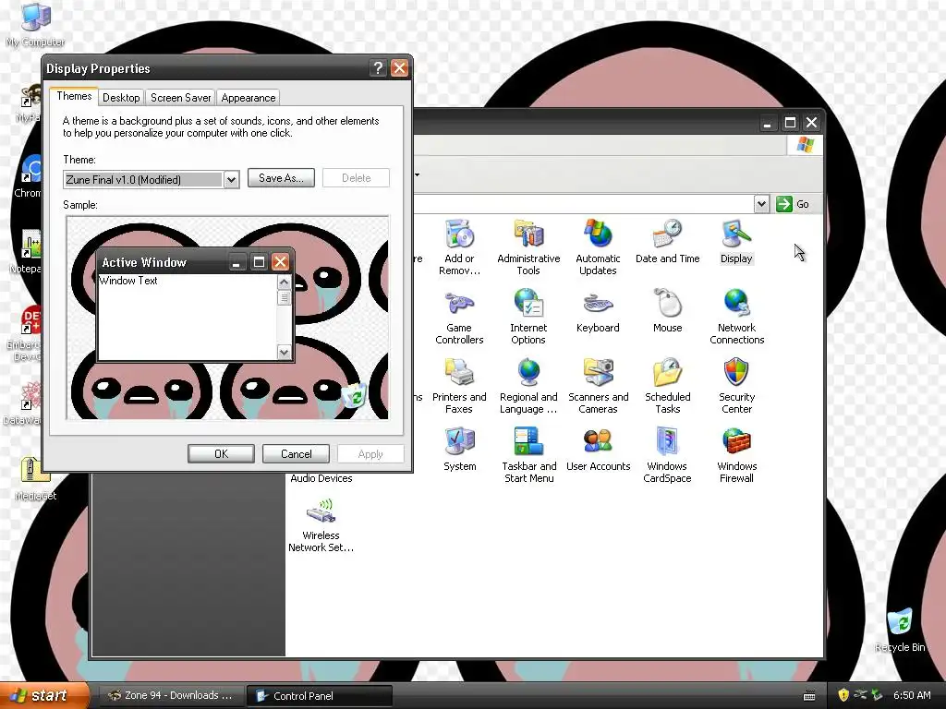Open Wireless Network Setup Wizard icon
The height and width of the screenshot is (709, 946).
(x=321, y=524)
